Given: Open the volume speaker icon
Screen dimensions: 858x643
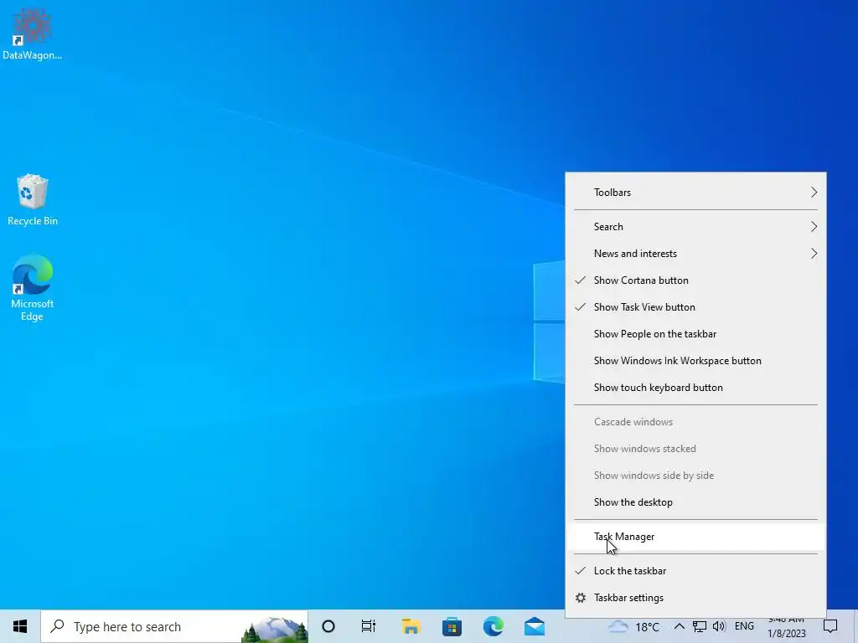Looking at the screenshot, I should click(x=719, y=626).
